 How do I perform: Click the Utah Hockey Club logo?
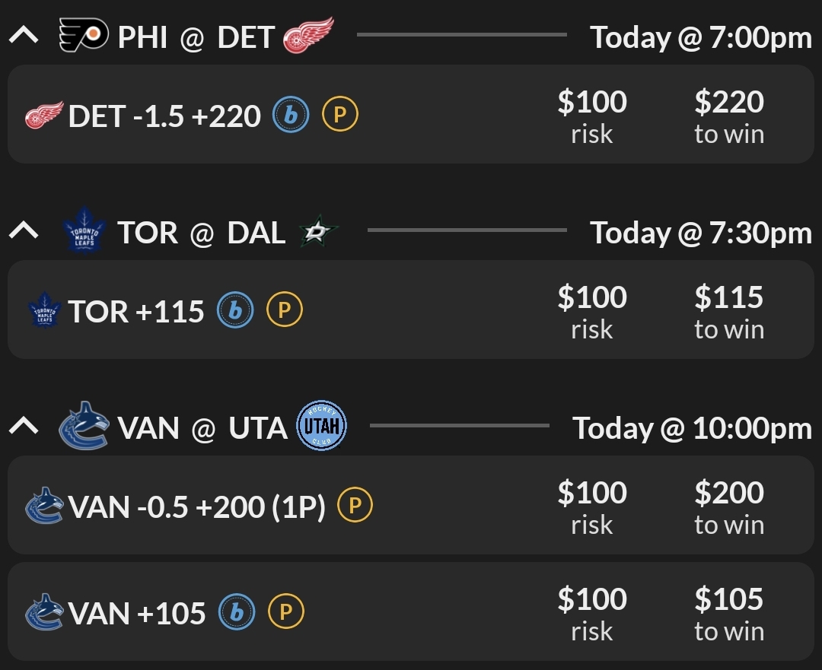[x=321, y=427]
